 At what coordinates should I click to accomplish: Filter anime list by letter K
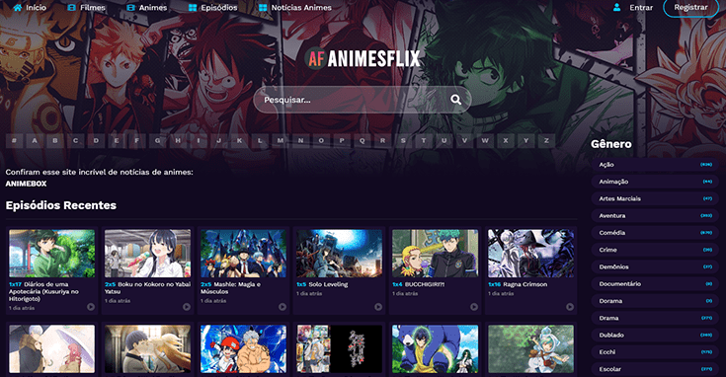(239, 140)
